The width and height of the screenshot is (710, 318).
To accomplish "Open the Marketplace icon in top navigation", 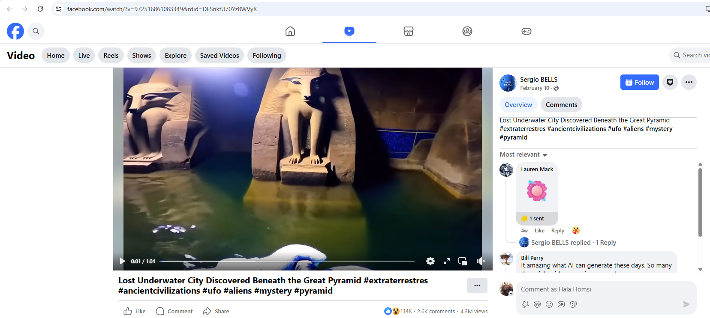I will tap(408, 31).
